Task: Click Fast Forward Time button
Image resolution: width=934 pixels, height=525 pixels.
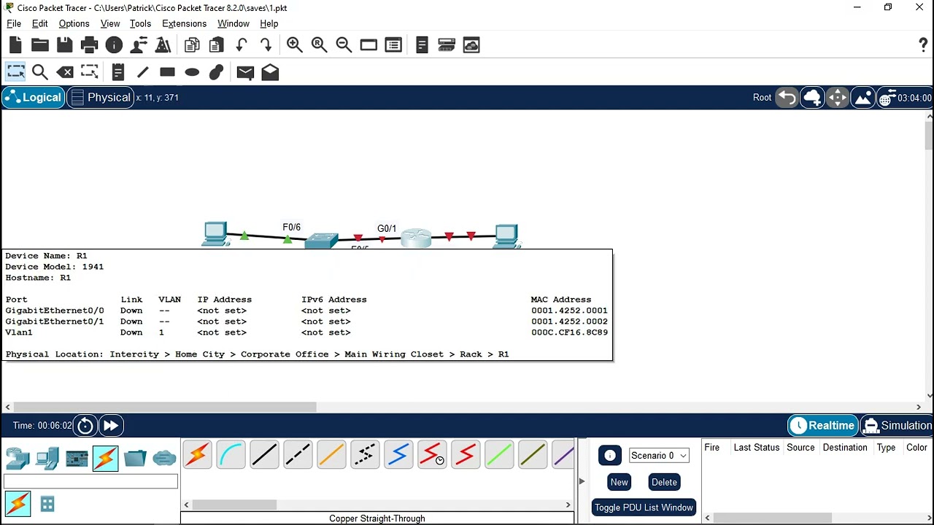Action: [x=111, y=426]
